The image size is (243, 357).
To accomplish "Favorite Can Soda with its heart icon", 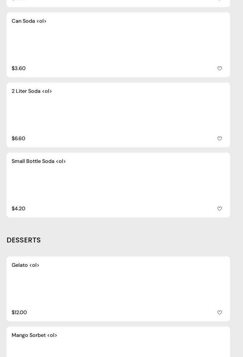I will [x=220, y=68].
